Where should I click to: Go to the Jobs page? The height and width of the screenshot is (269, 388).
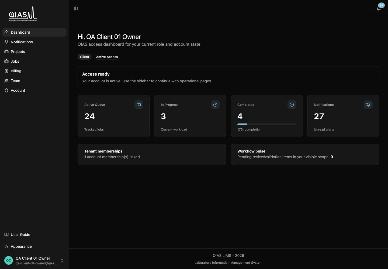pos(34,61)
